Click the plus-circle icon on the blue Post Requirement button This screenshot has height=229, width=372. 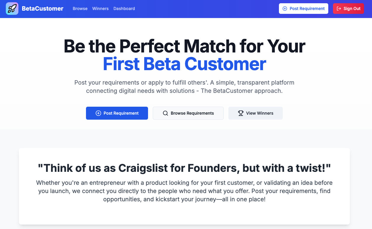[x=98, y=113]
